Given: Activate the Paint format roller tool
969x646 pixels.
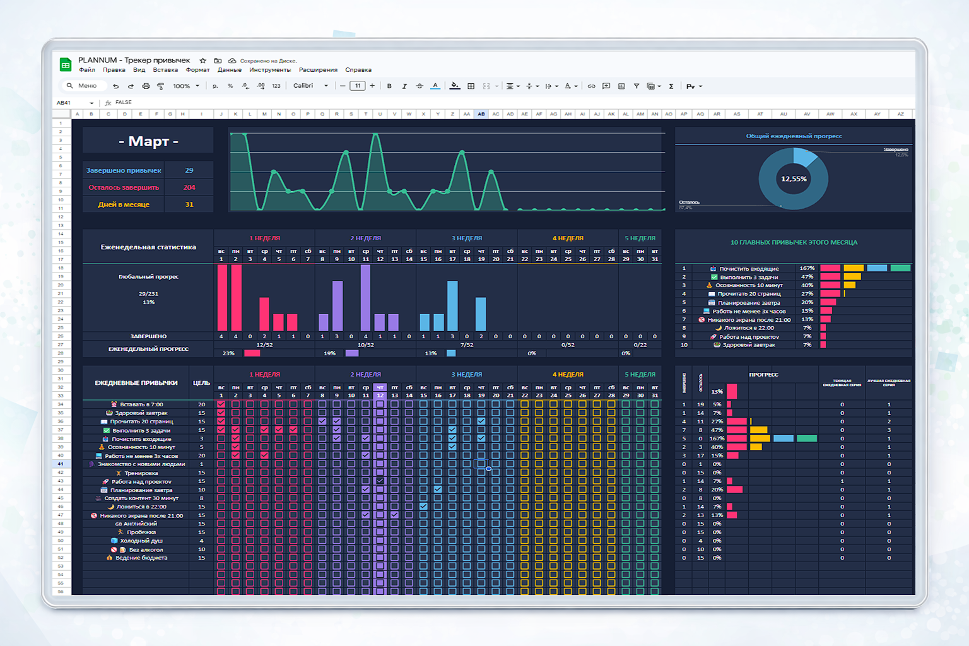Looking at the screenshot, I should click(161, 86).
